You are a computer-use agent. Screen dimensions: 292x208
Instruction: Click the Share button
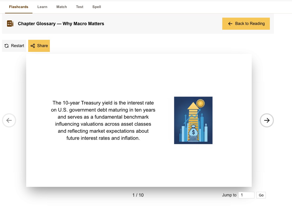point(39,46)
